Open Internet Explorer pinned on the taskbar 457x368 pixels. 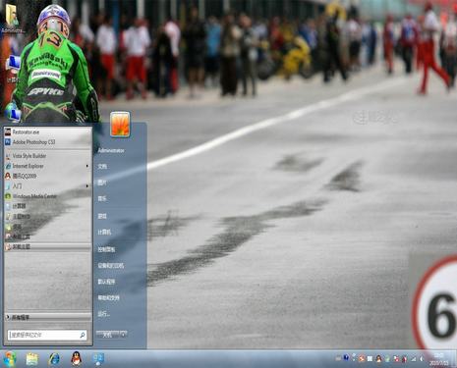(x=54, y=359)
